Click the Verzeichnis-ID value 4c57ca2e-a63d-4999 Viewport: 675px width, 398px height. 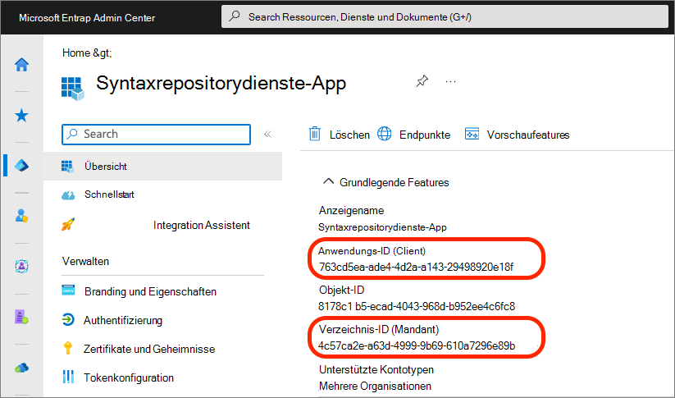tap(417, 345)
